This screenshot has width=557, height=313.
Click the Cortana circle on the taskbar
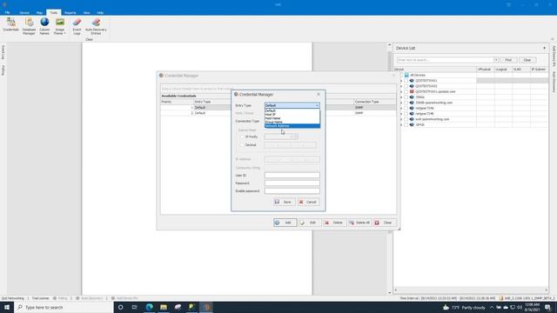pyautogui.click(x=120, y=307)
